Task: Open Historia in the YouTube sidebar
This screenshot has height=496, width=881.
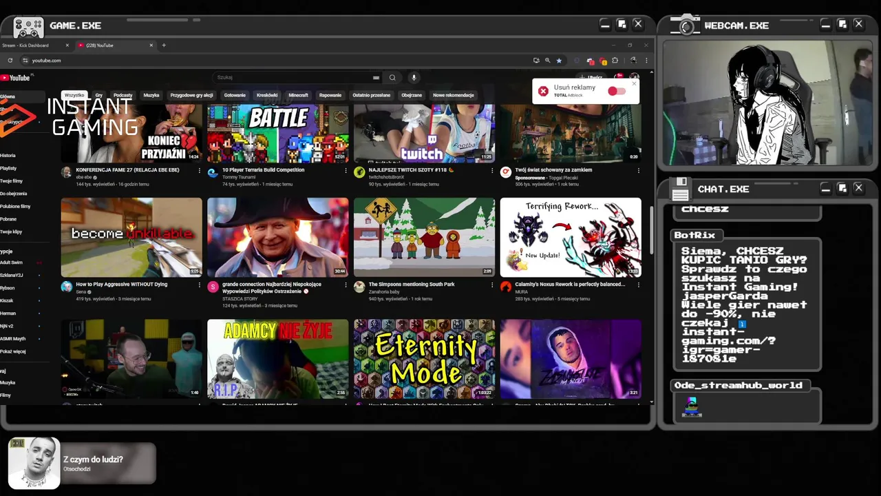Action: coord(8,156)
